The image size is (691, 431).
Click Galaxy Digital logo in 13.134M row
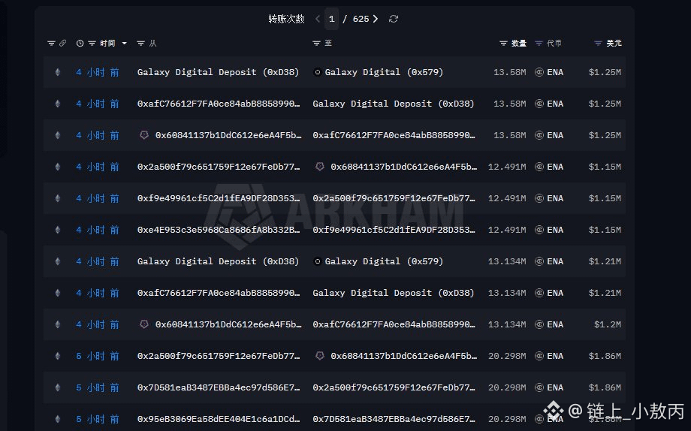pyautogui.click(x=317, y=261)
